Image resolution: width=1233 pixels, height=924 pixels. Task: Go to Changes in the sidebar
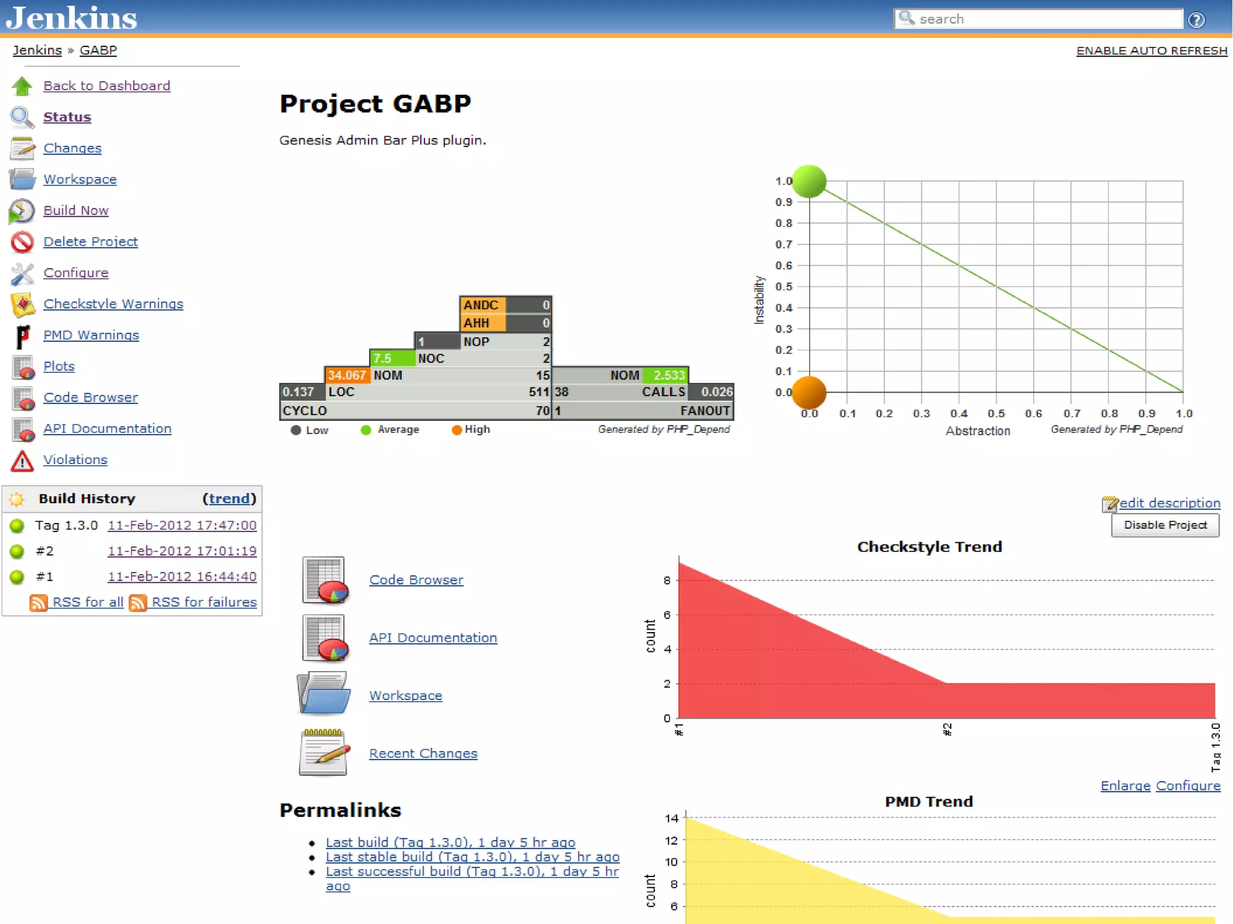click(x=72, y=148)
